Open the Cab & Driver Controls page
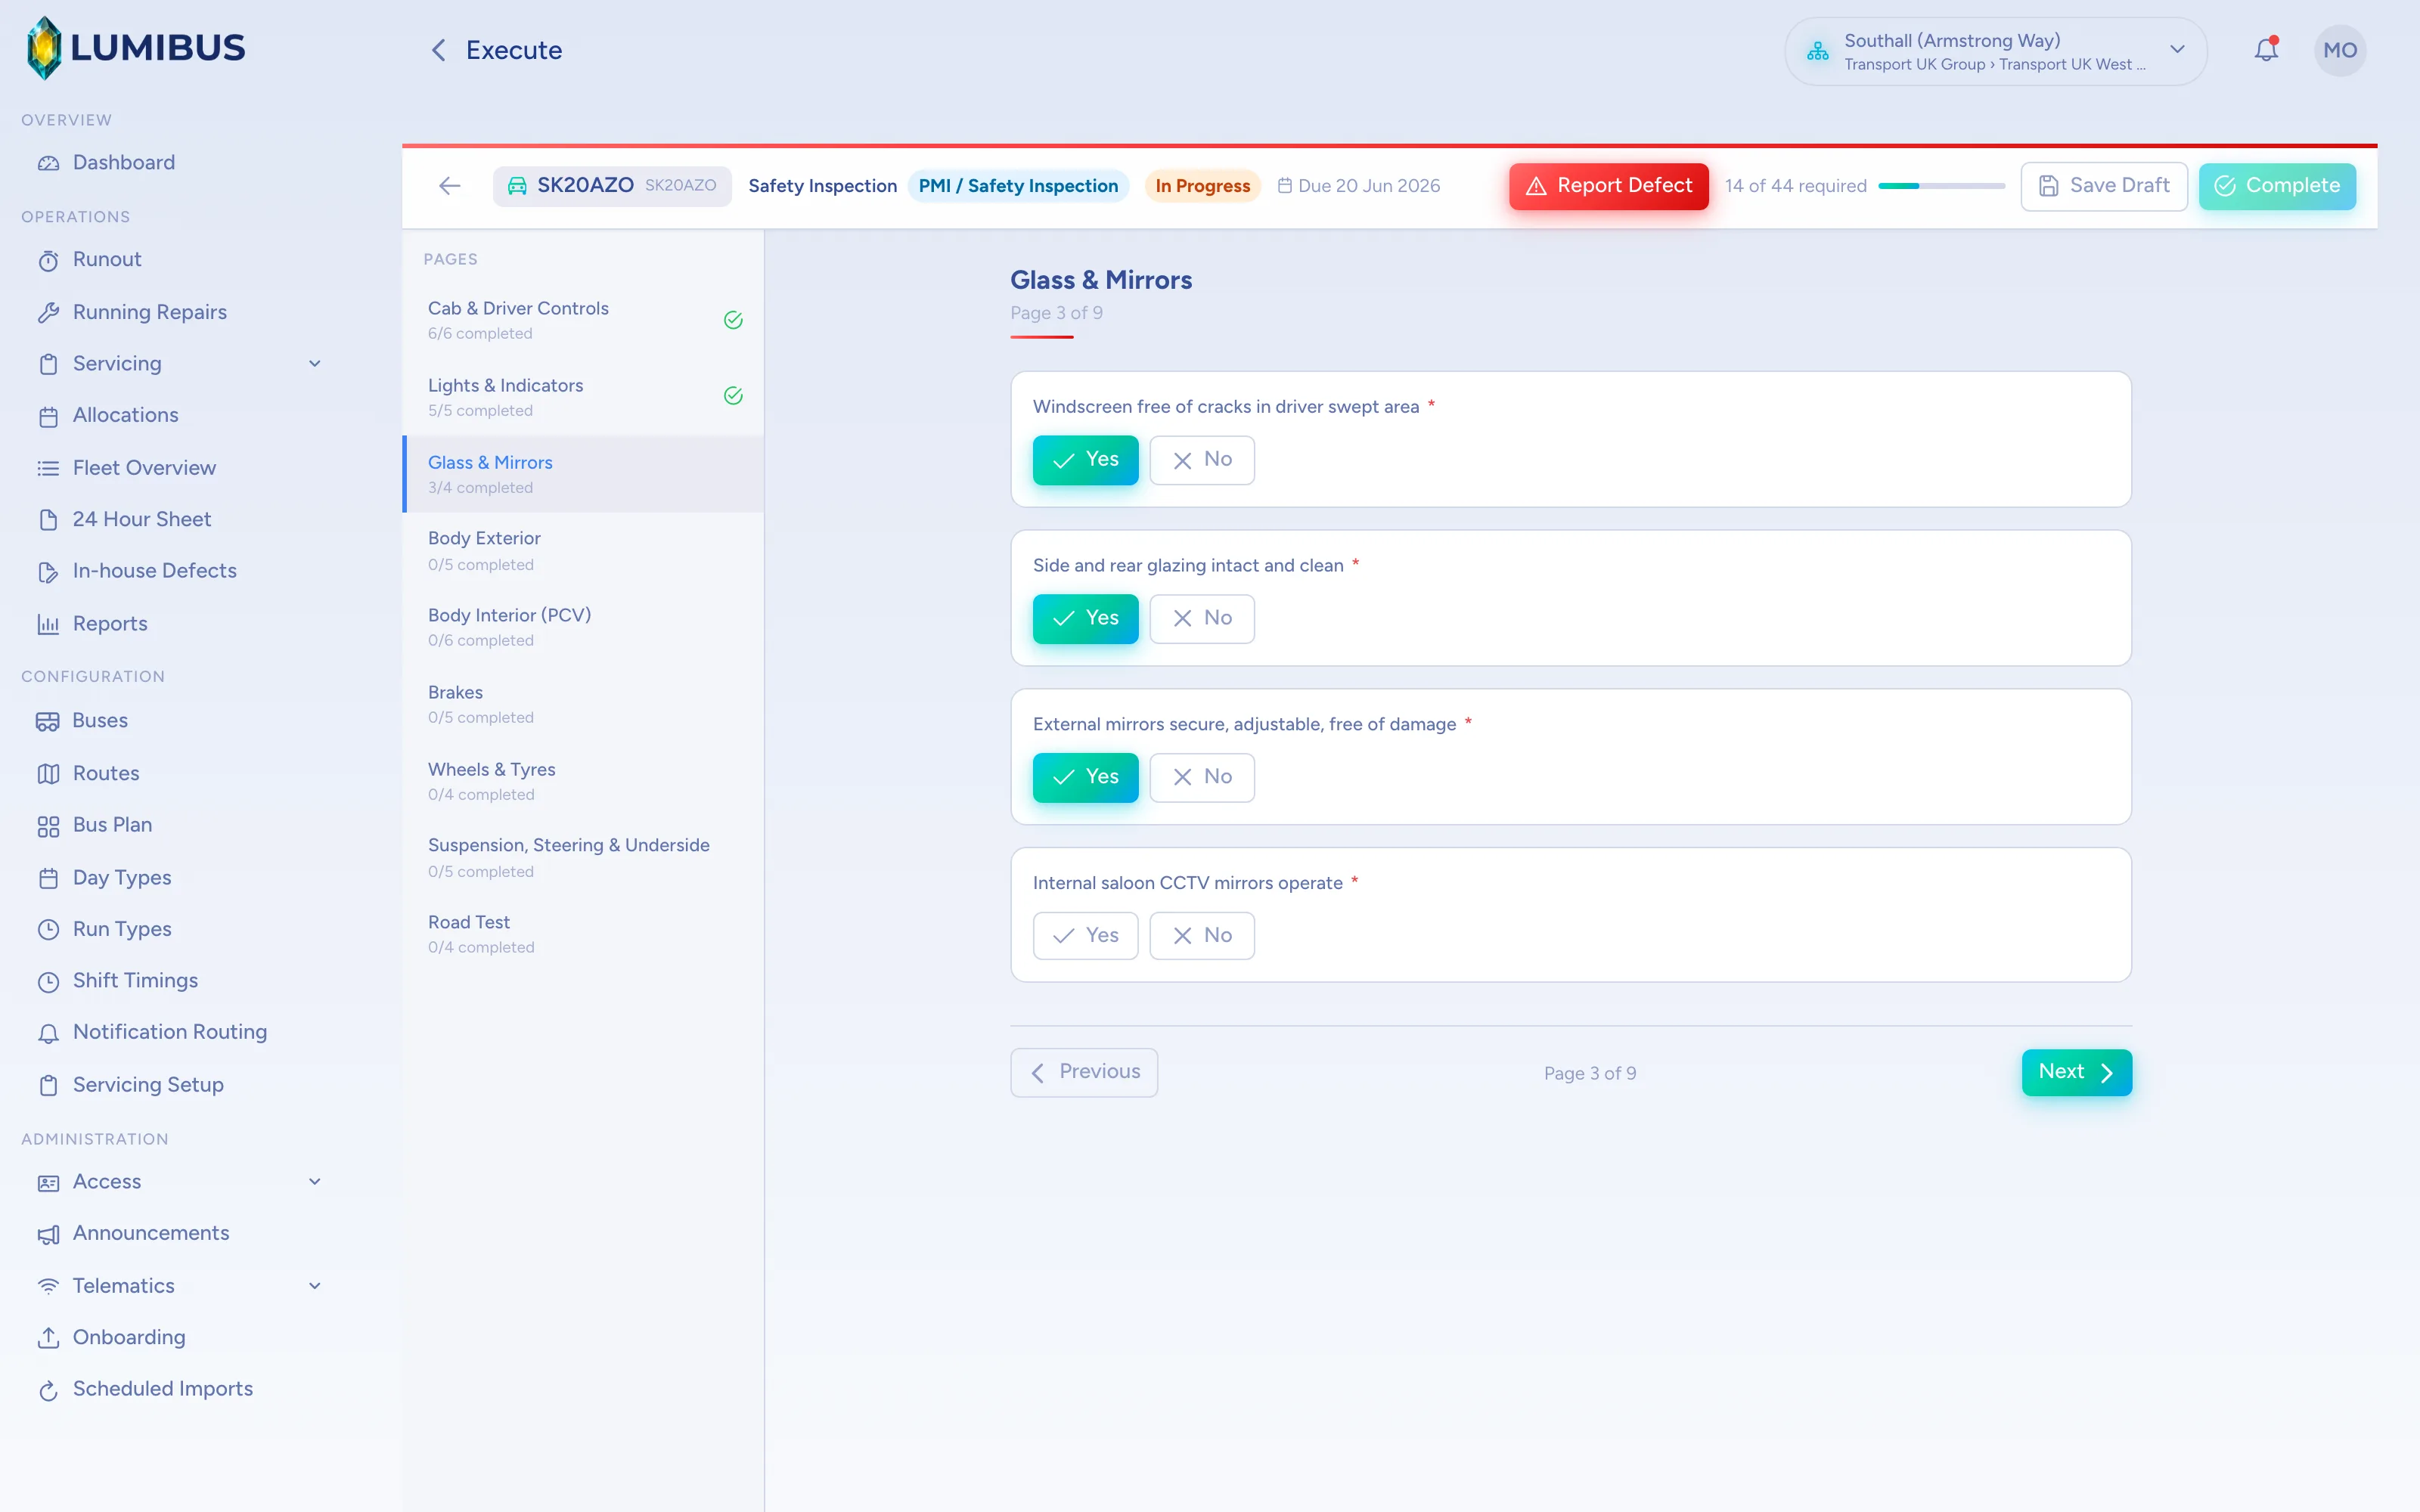 click(584, 320)
